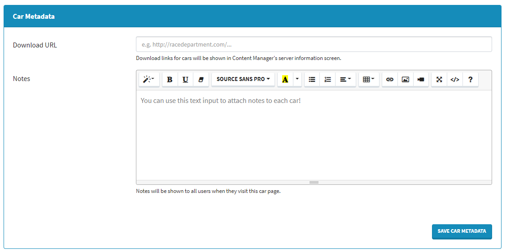Insert a picture using the image icon
Screen dimensions: 506x252
[406, 79]
